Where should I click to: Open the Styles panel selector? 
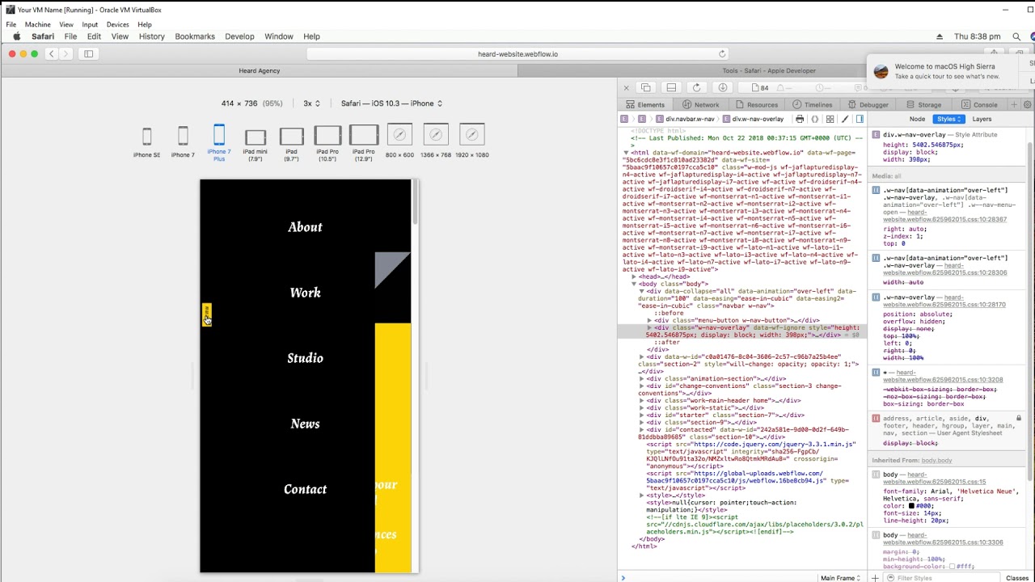[x=949, y=119]
